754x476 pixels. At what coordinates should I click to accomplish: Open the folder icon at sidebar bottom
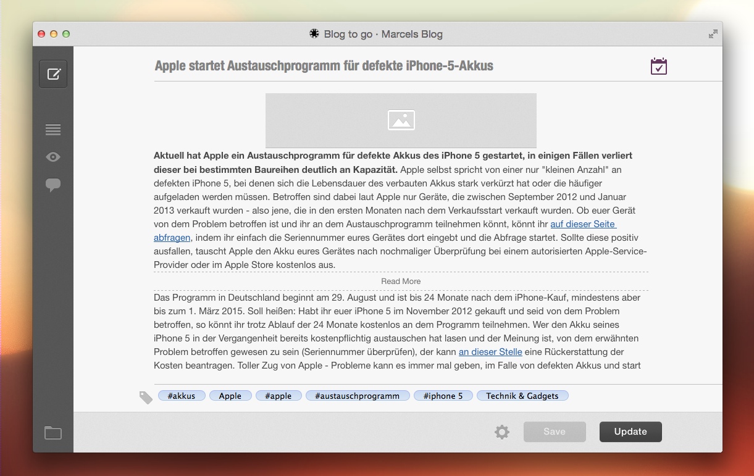53,433
